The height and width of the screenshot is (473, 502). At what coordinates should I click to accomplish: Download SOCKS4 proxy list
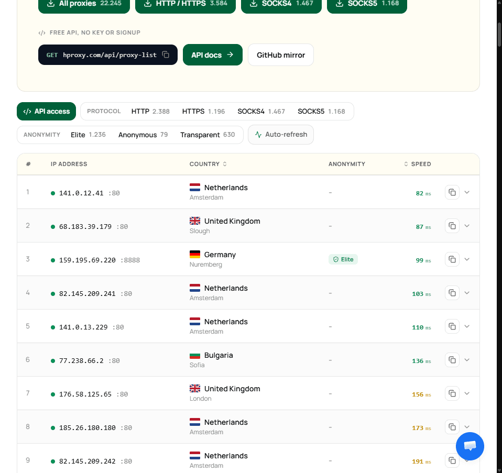tap(281, 5)
